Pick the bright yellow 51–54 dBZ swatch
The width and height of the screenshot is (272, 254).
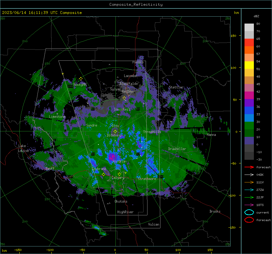pos(249,65)
